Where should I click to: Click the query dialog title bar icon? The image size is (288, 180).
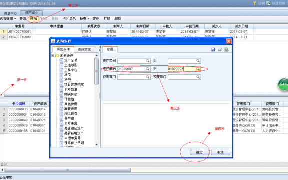tap(53, 41)
